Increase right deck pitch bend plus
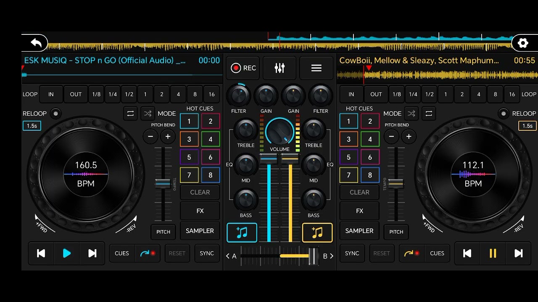This screenshot has width=538, height=302. click(x=409, y=136)
